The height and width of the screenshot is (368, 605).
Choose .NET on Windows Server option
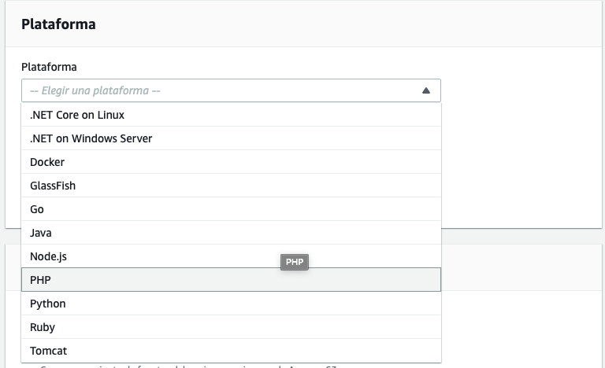point(231,138)
